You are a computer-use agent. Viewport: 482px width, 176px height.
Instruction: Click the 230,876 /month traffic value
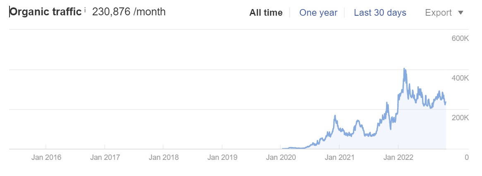129,12
